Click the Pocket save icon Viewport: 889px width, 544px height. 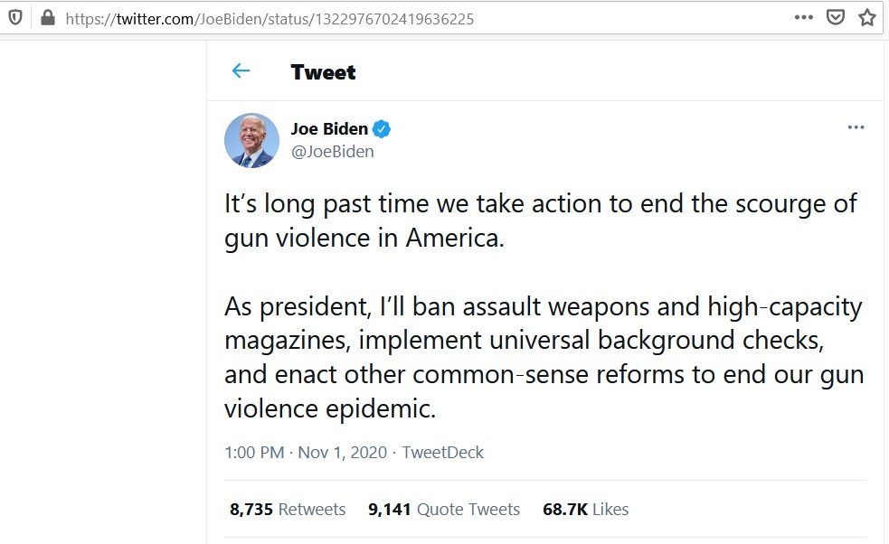click(x=837, y=17)
